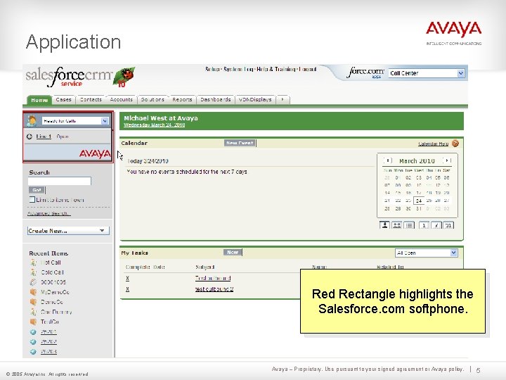The height and width of the screenshot is (380, 506).
Task: Click the Search input field
Action: [x=59, y=181]
